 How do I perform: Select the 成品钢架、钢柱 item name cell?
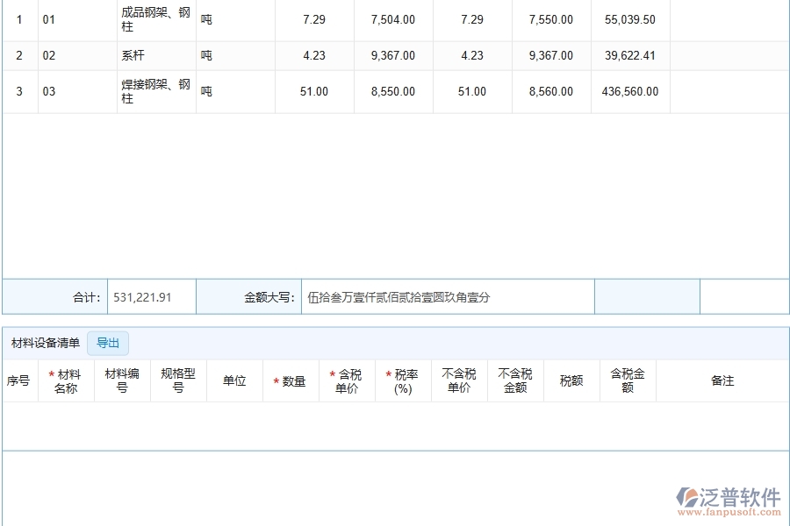(155, 19)
